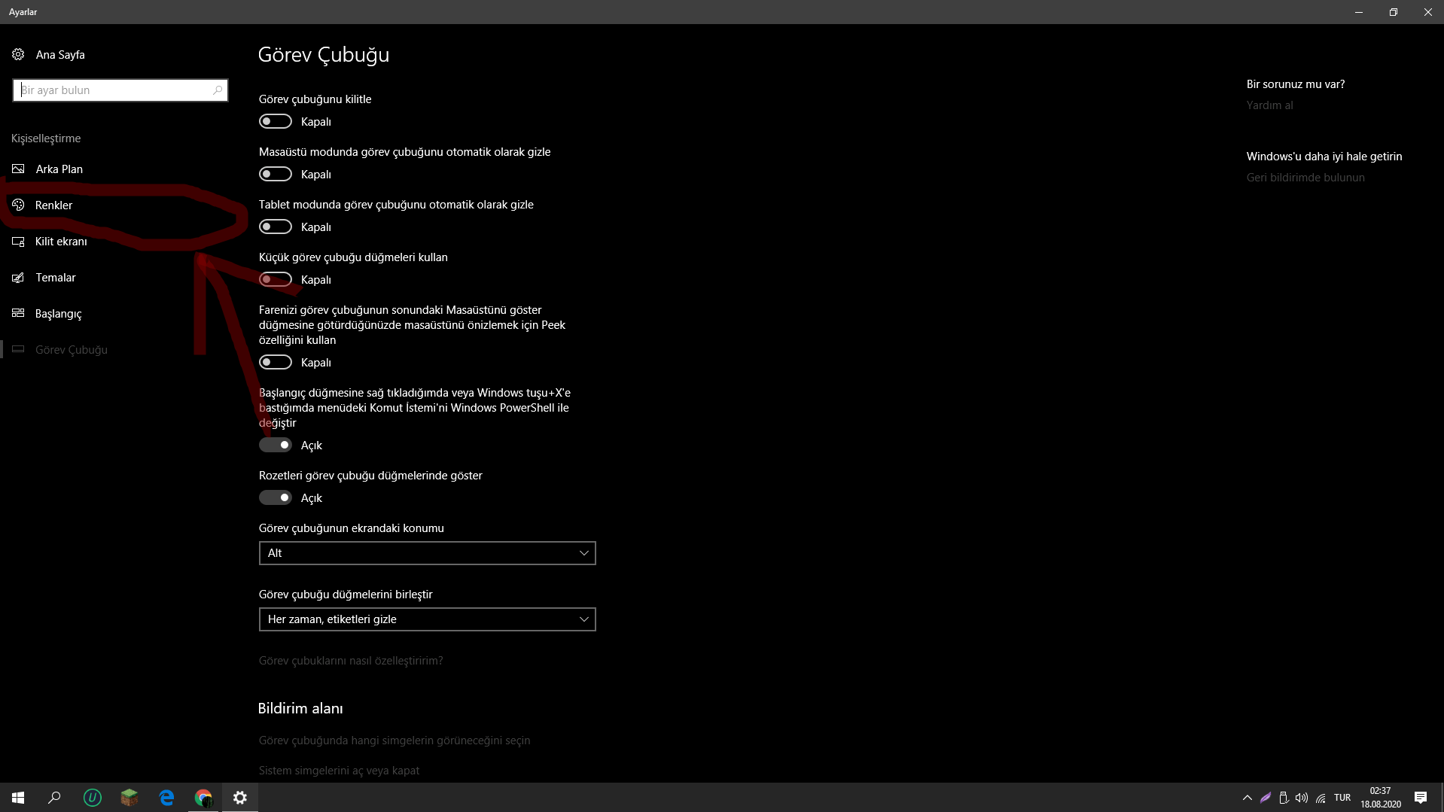The width and height of the screenshot is (1444, 812).
Task: Open Google Chrome from taskbar
Action: tap(203, 797)
